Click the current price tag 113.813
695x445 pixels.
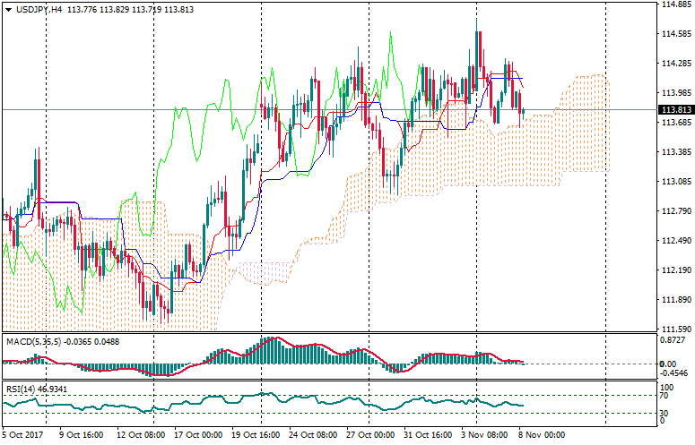tap(675, 110)
